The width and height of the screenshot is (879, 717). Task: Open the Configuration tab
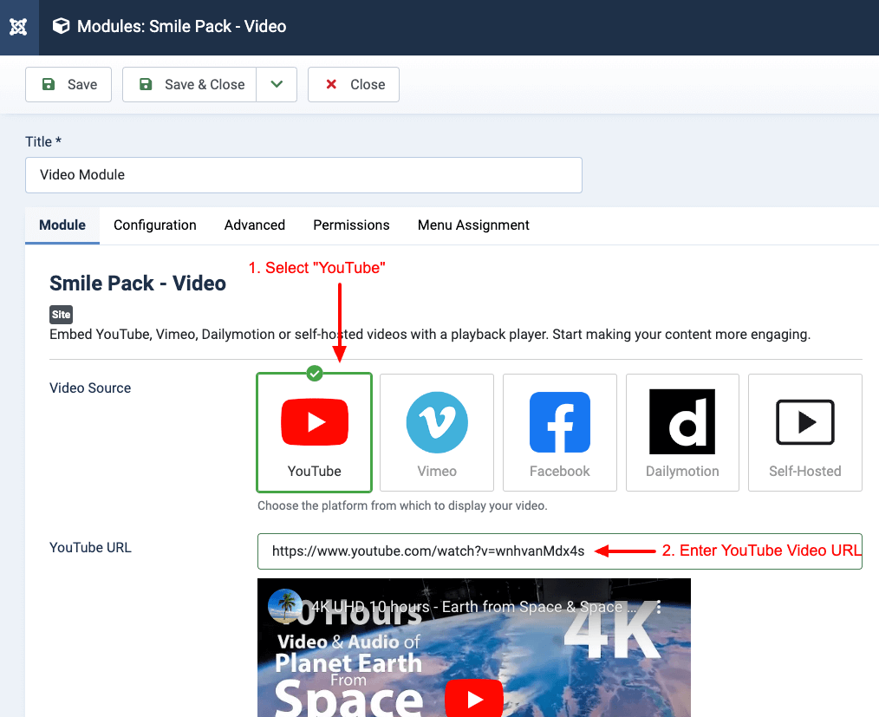point(154,225)
